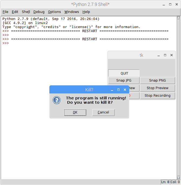This screenshot has height=185, width=181.
Task: Minimize the Kill? dialog
Action: tap(112, 90)
